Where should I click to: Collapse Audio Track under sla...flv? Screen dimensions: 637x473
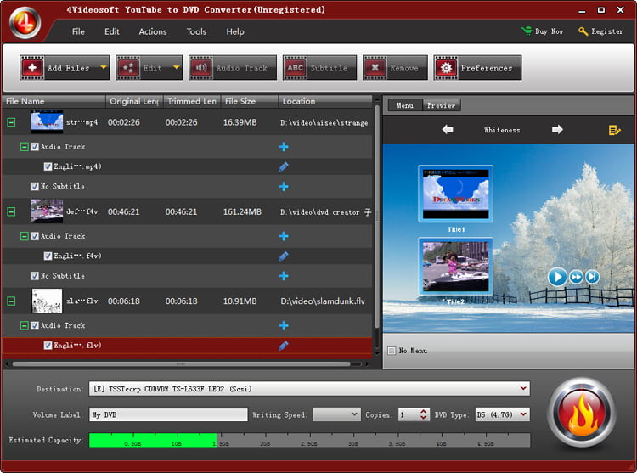click(x=25, y=325)
